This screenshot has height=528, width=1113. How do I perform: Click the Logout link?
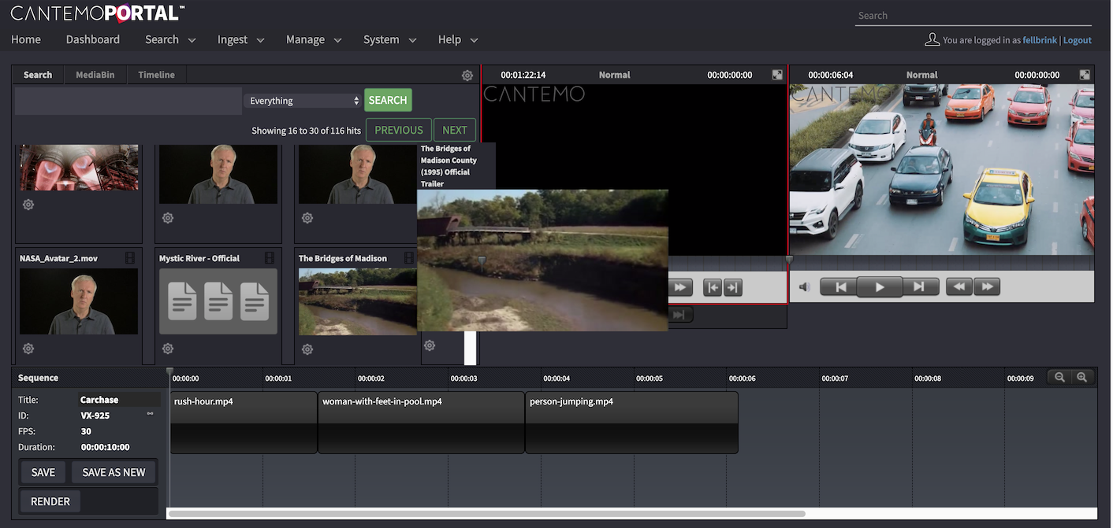[1078, 40]
